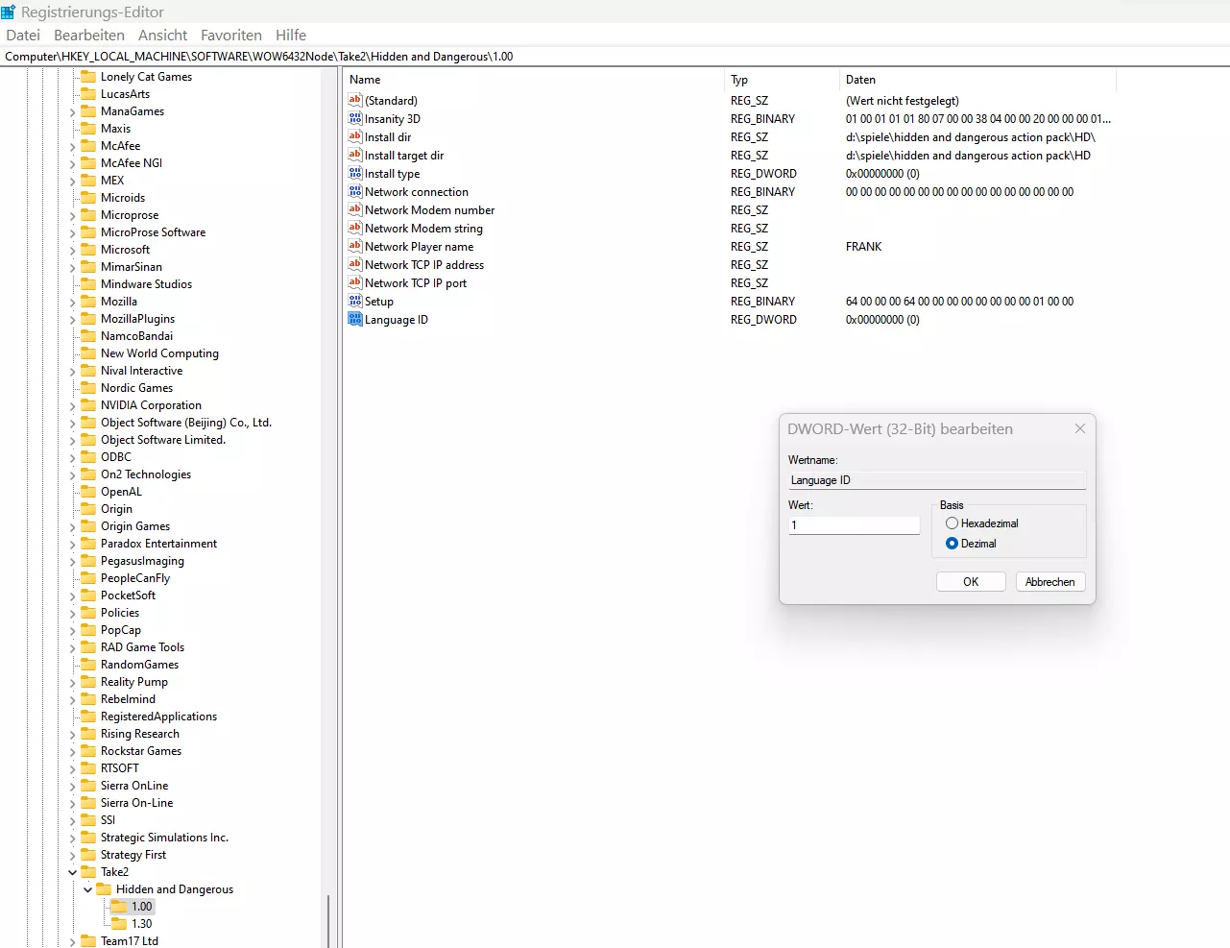
Task: Expand the Team17 Ltd key
Action: [72, 941]
